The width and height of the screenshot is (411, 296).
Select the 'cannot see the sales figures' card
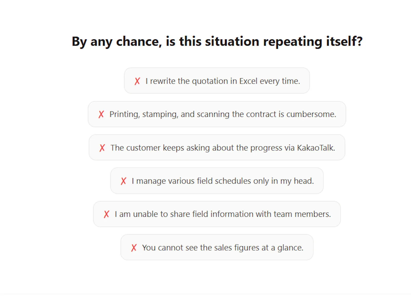(217, 247)
